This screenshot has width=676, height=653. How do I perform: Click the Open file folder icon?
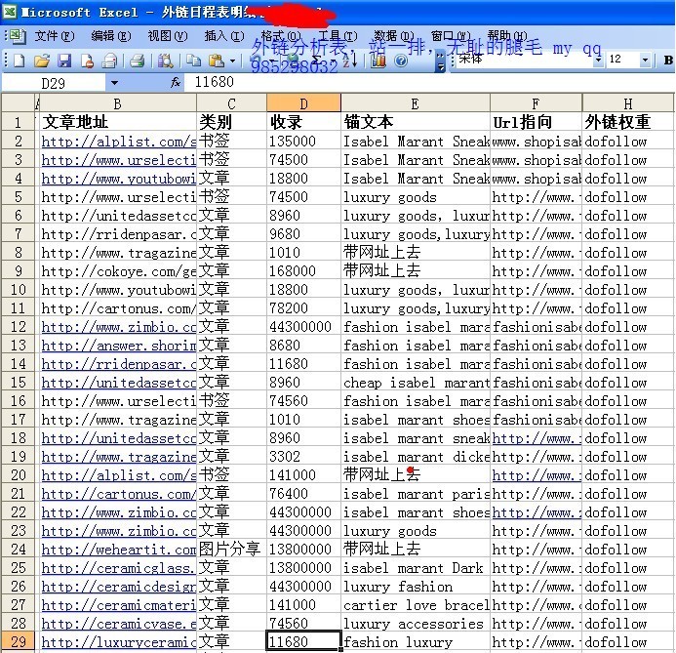click(41, 61)
